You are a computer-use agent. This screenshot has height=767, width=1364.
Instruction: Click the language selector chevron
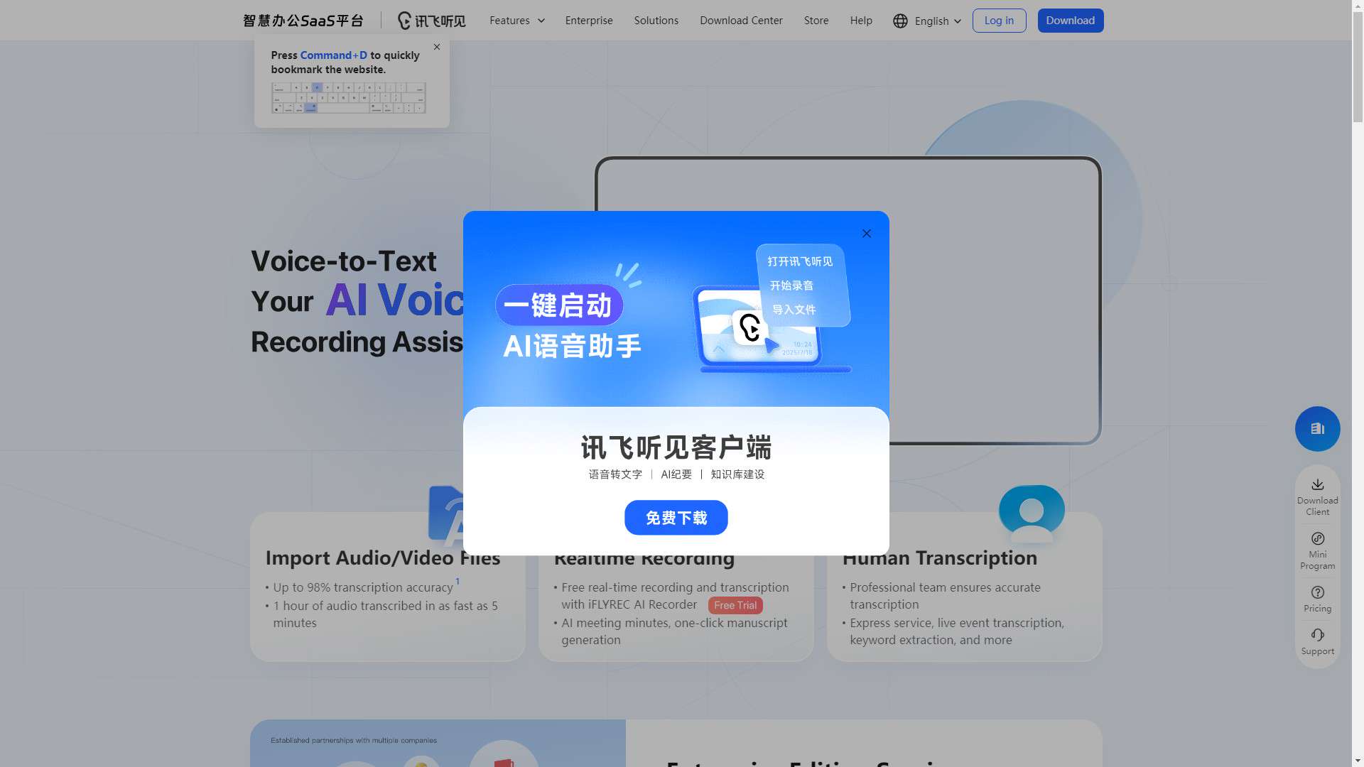click(x=957, y=21)
